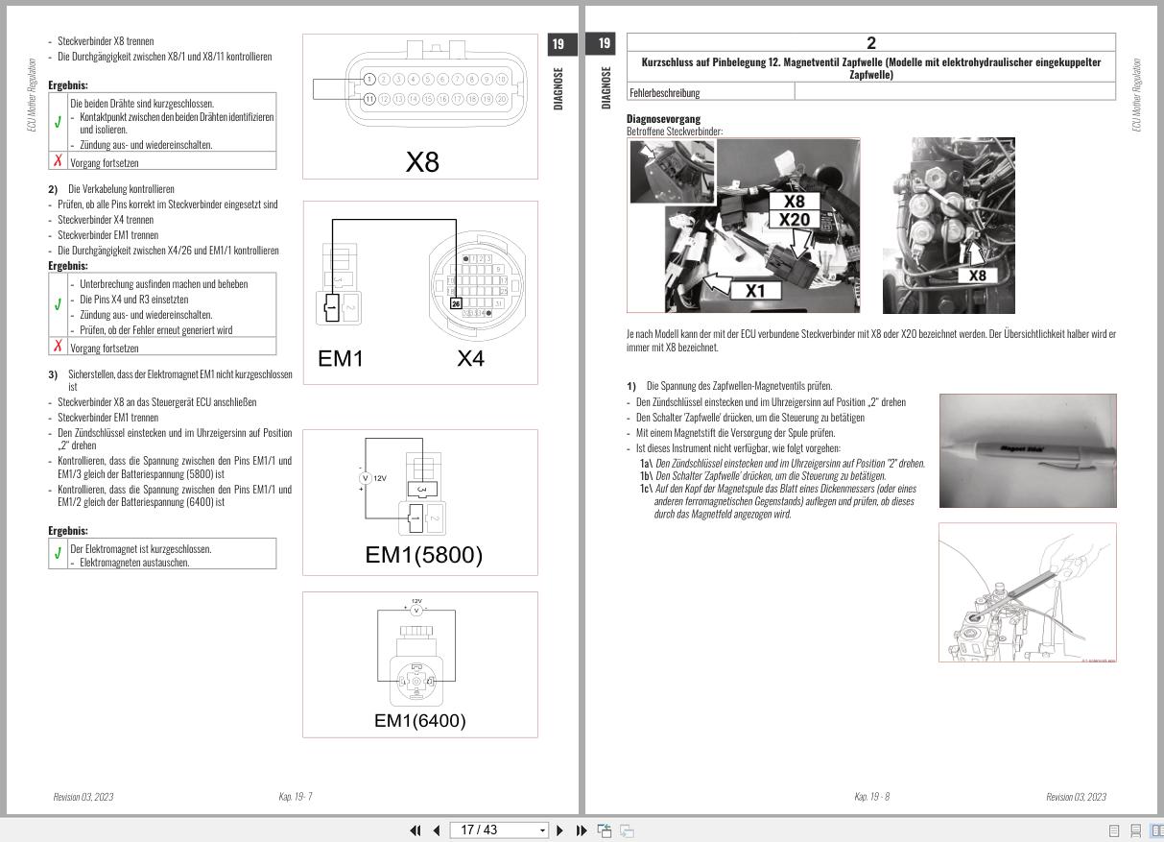Click the photo with X8, X20 and X1 labels
Screen dimensions: 1164x842
click(x=744, y=226)
